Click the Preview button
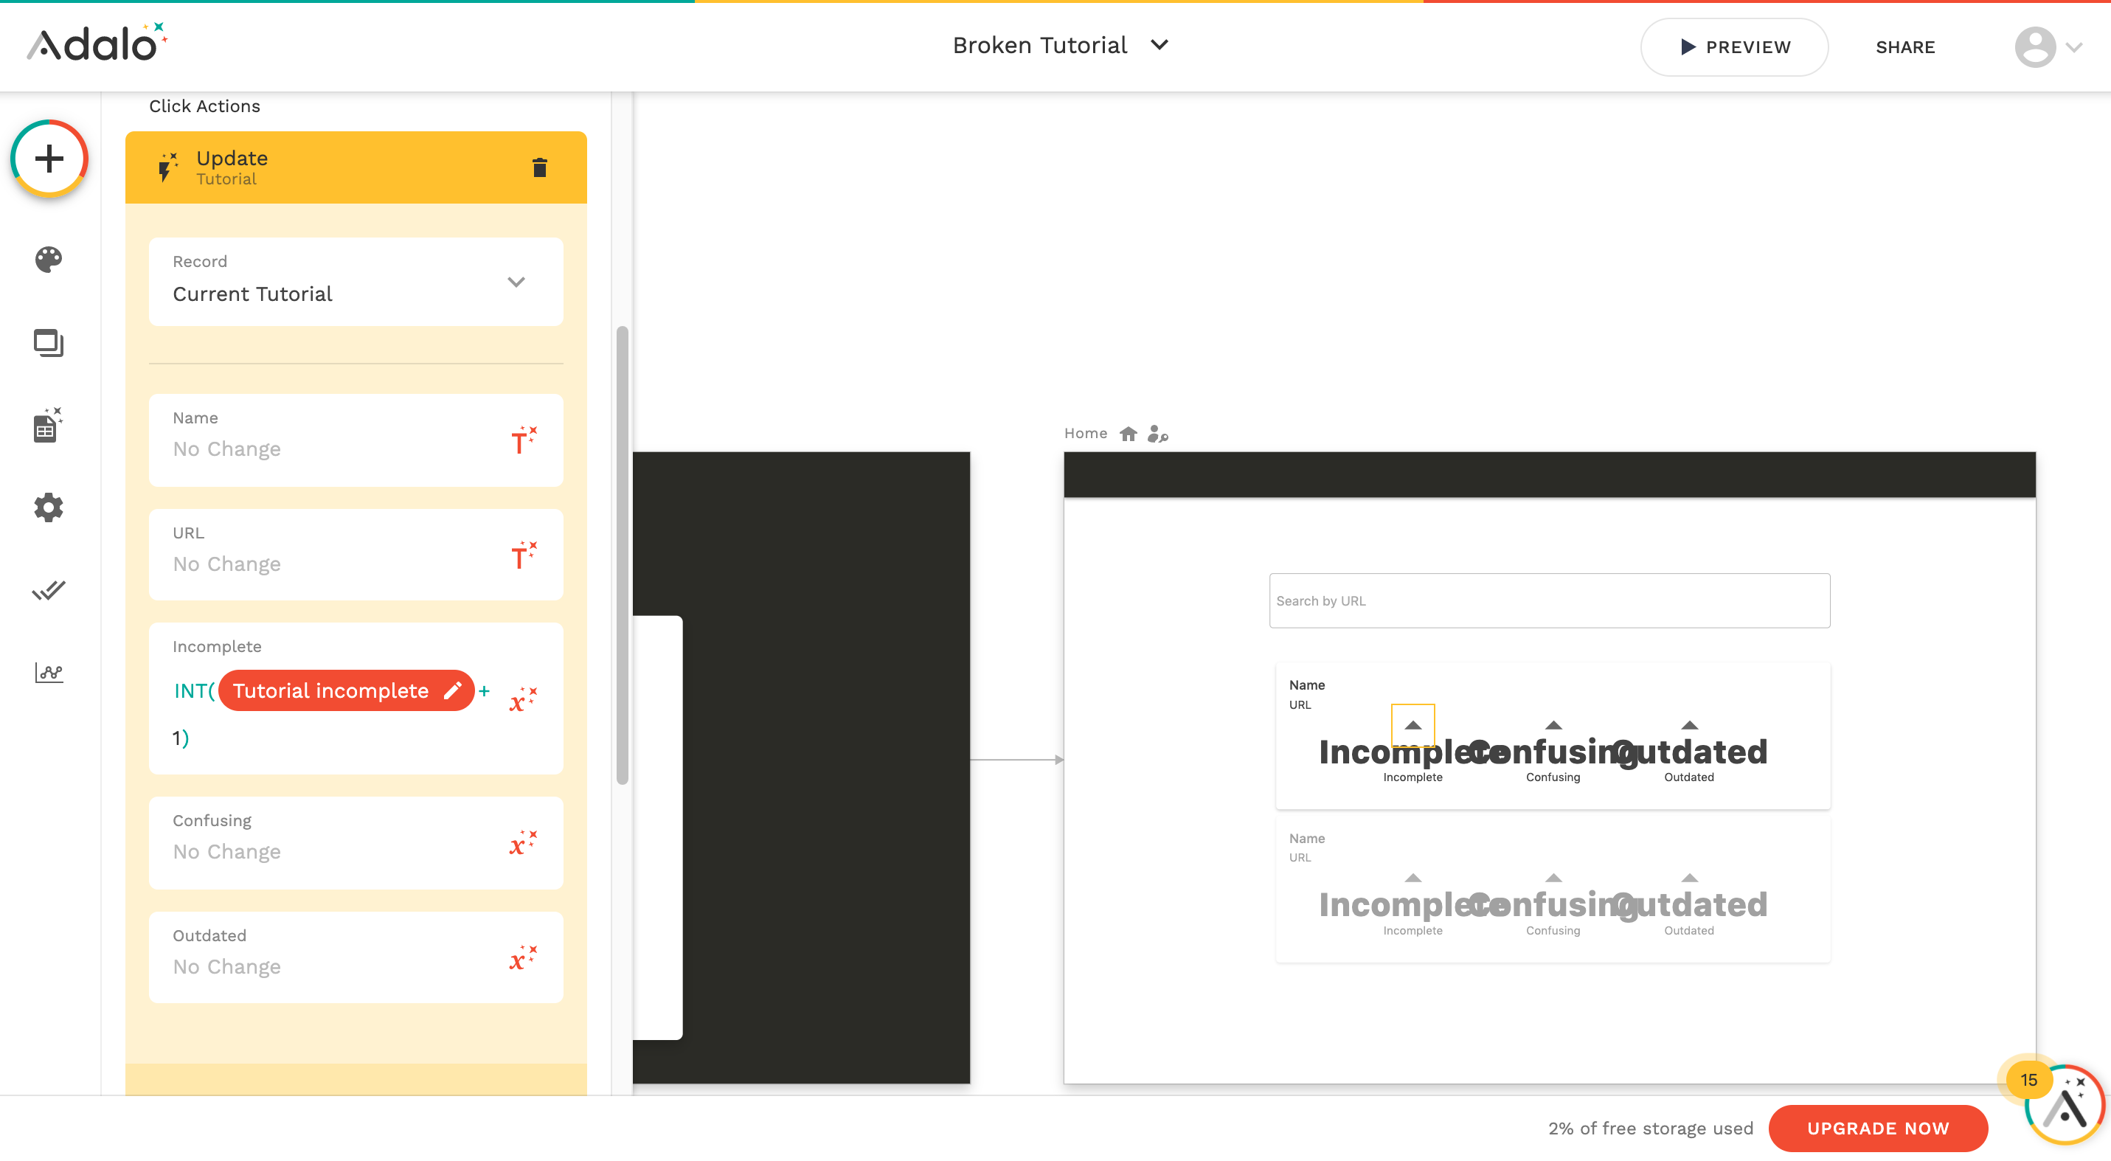This screenshot has width=2111, height=1161. point(1733,47)
